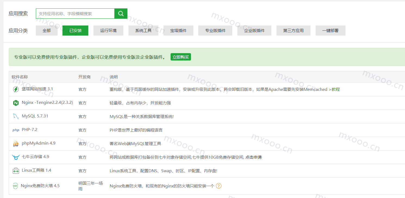The image size is (405, 198).
Task: Open the 教程 tutorial link
Action: 335,90
